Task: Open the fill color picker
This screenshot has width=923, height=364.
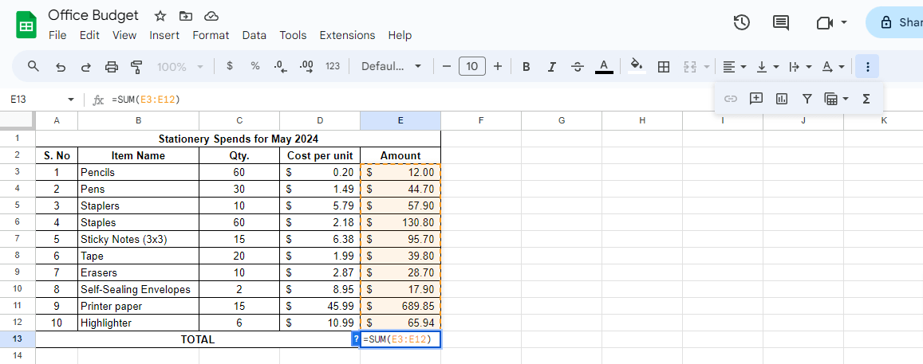Action: point(637,66)
